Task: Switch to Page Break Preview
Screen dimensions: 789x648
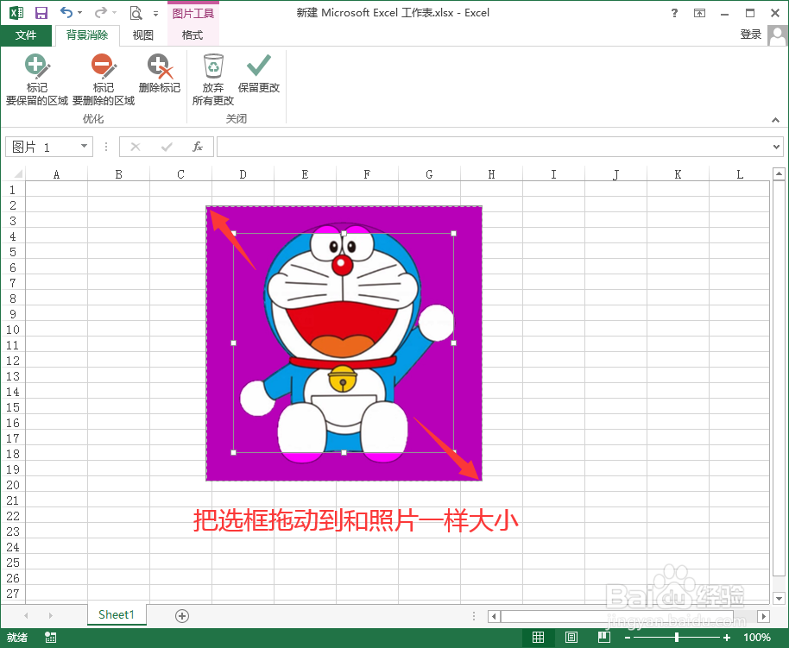Action: coord(603,638)
